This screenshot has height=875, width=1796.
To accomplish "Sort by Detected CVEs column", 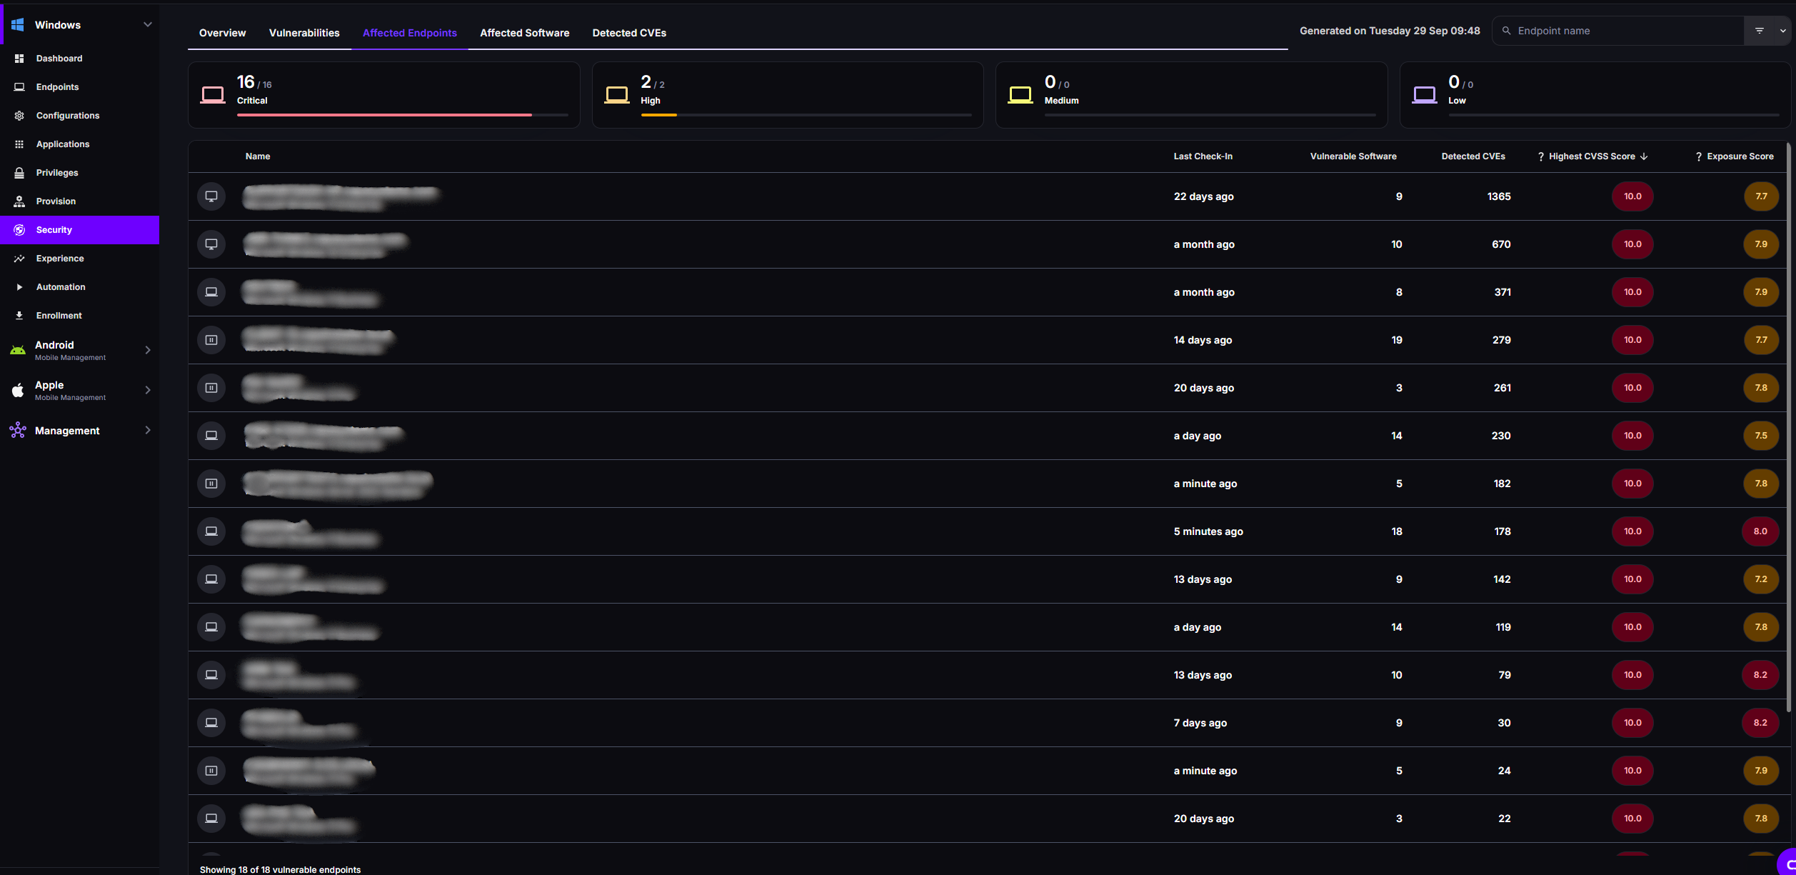I will (1473, 156).
